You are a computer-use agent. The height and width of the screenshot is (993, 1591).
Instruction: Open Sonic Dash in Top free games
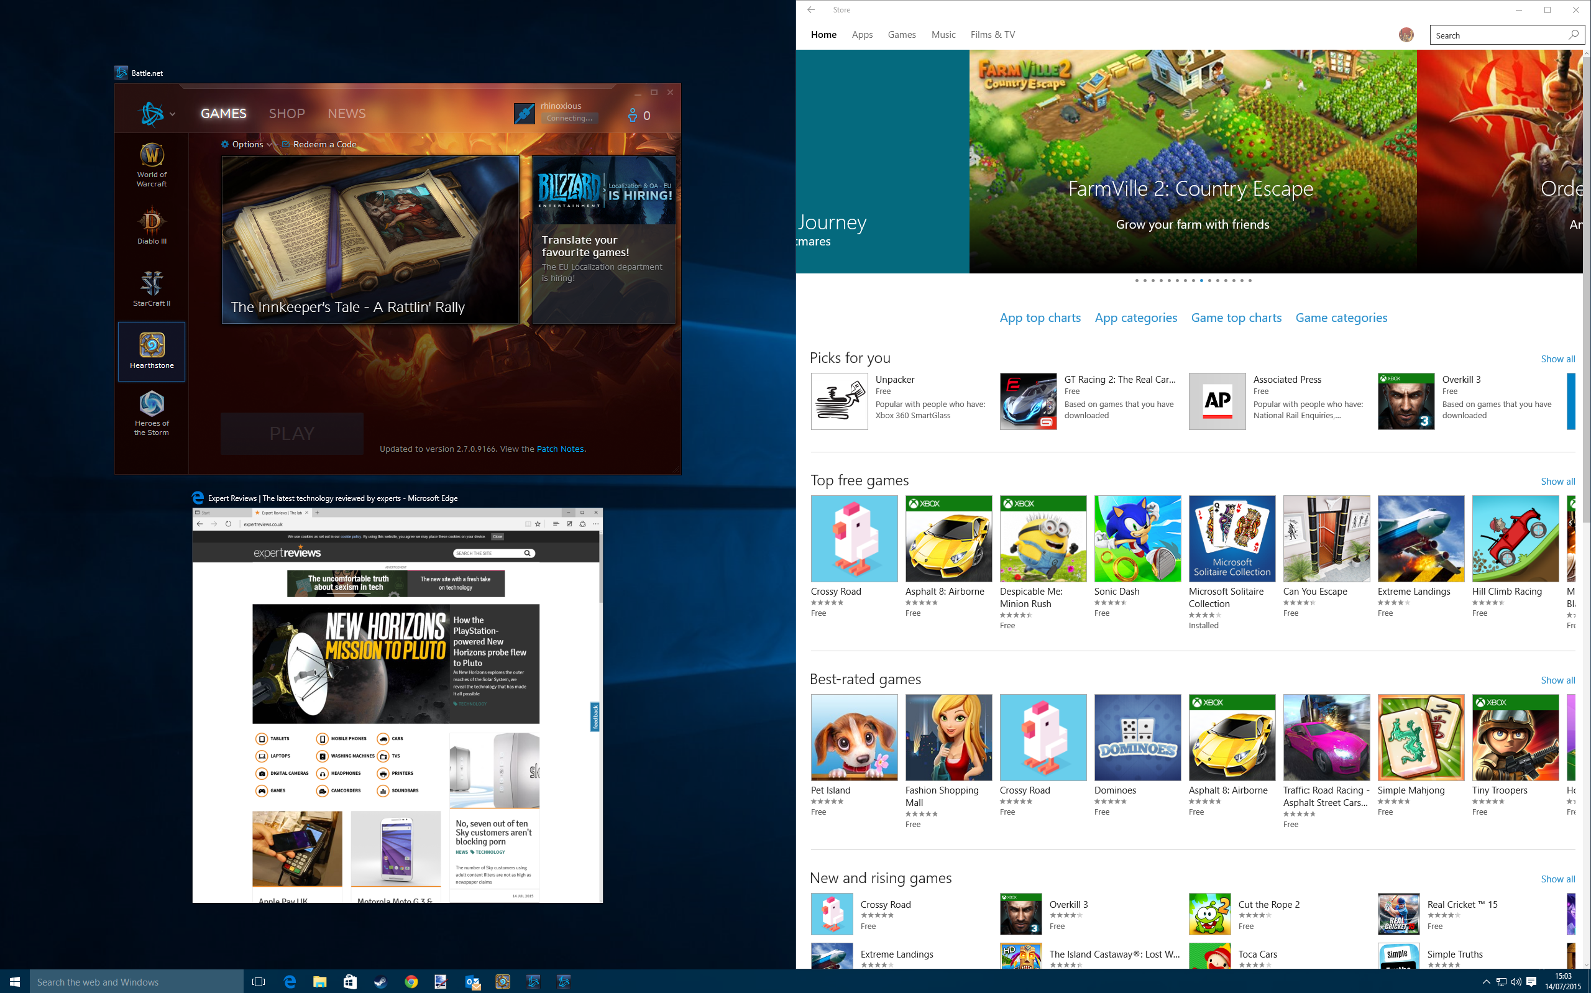click(1137, 539)
